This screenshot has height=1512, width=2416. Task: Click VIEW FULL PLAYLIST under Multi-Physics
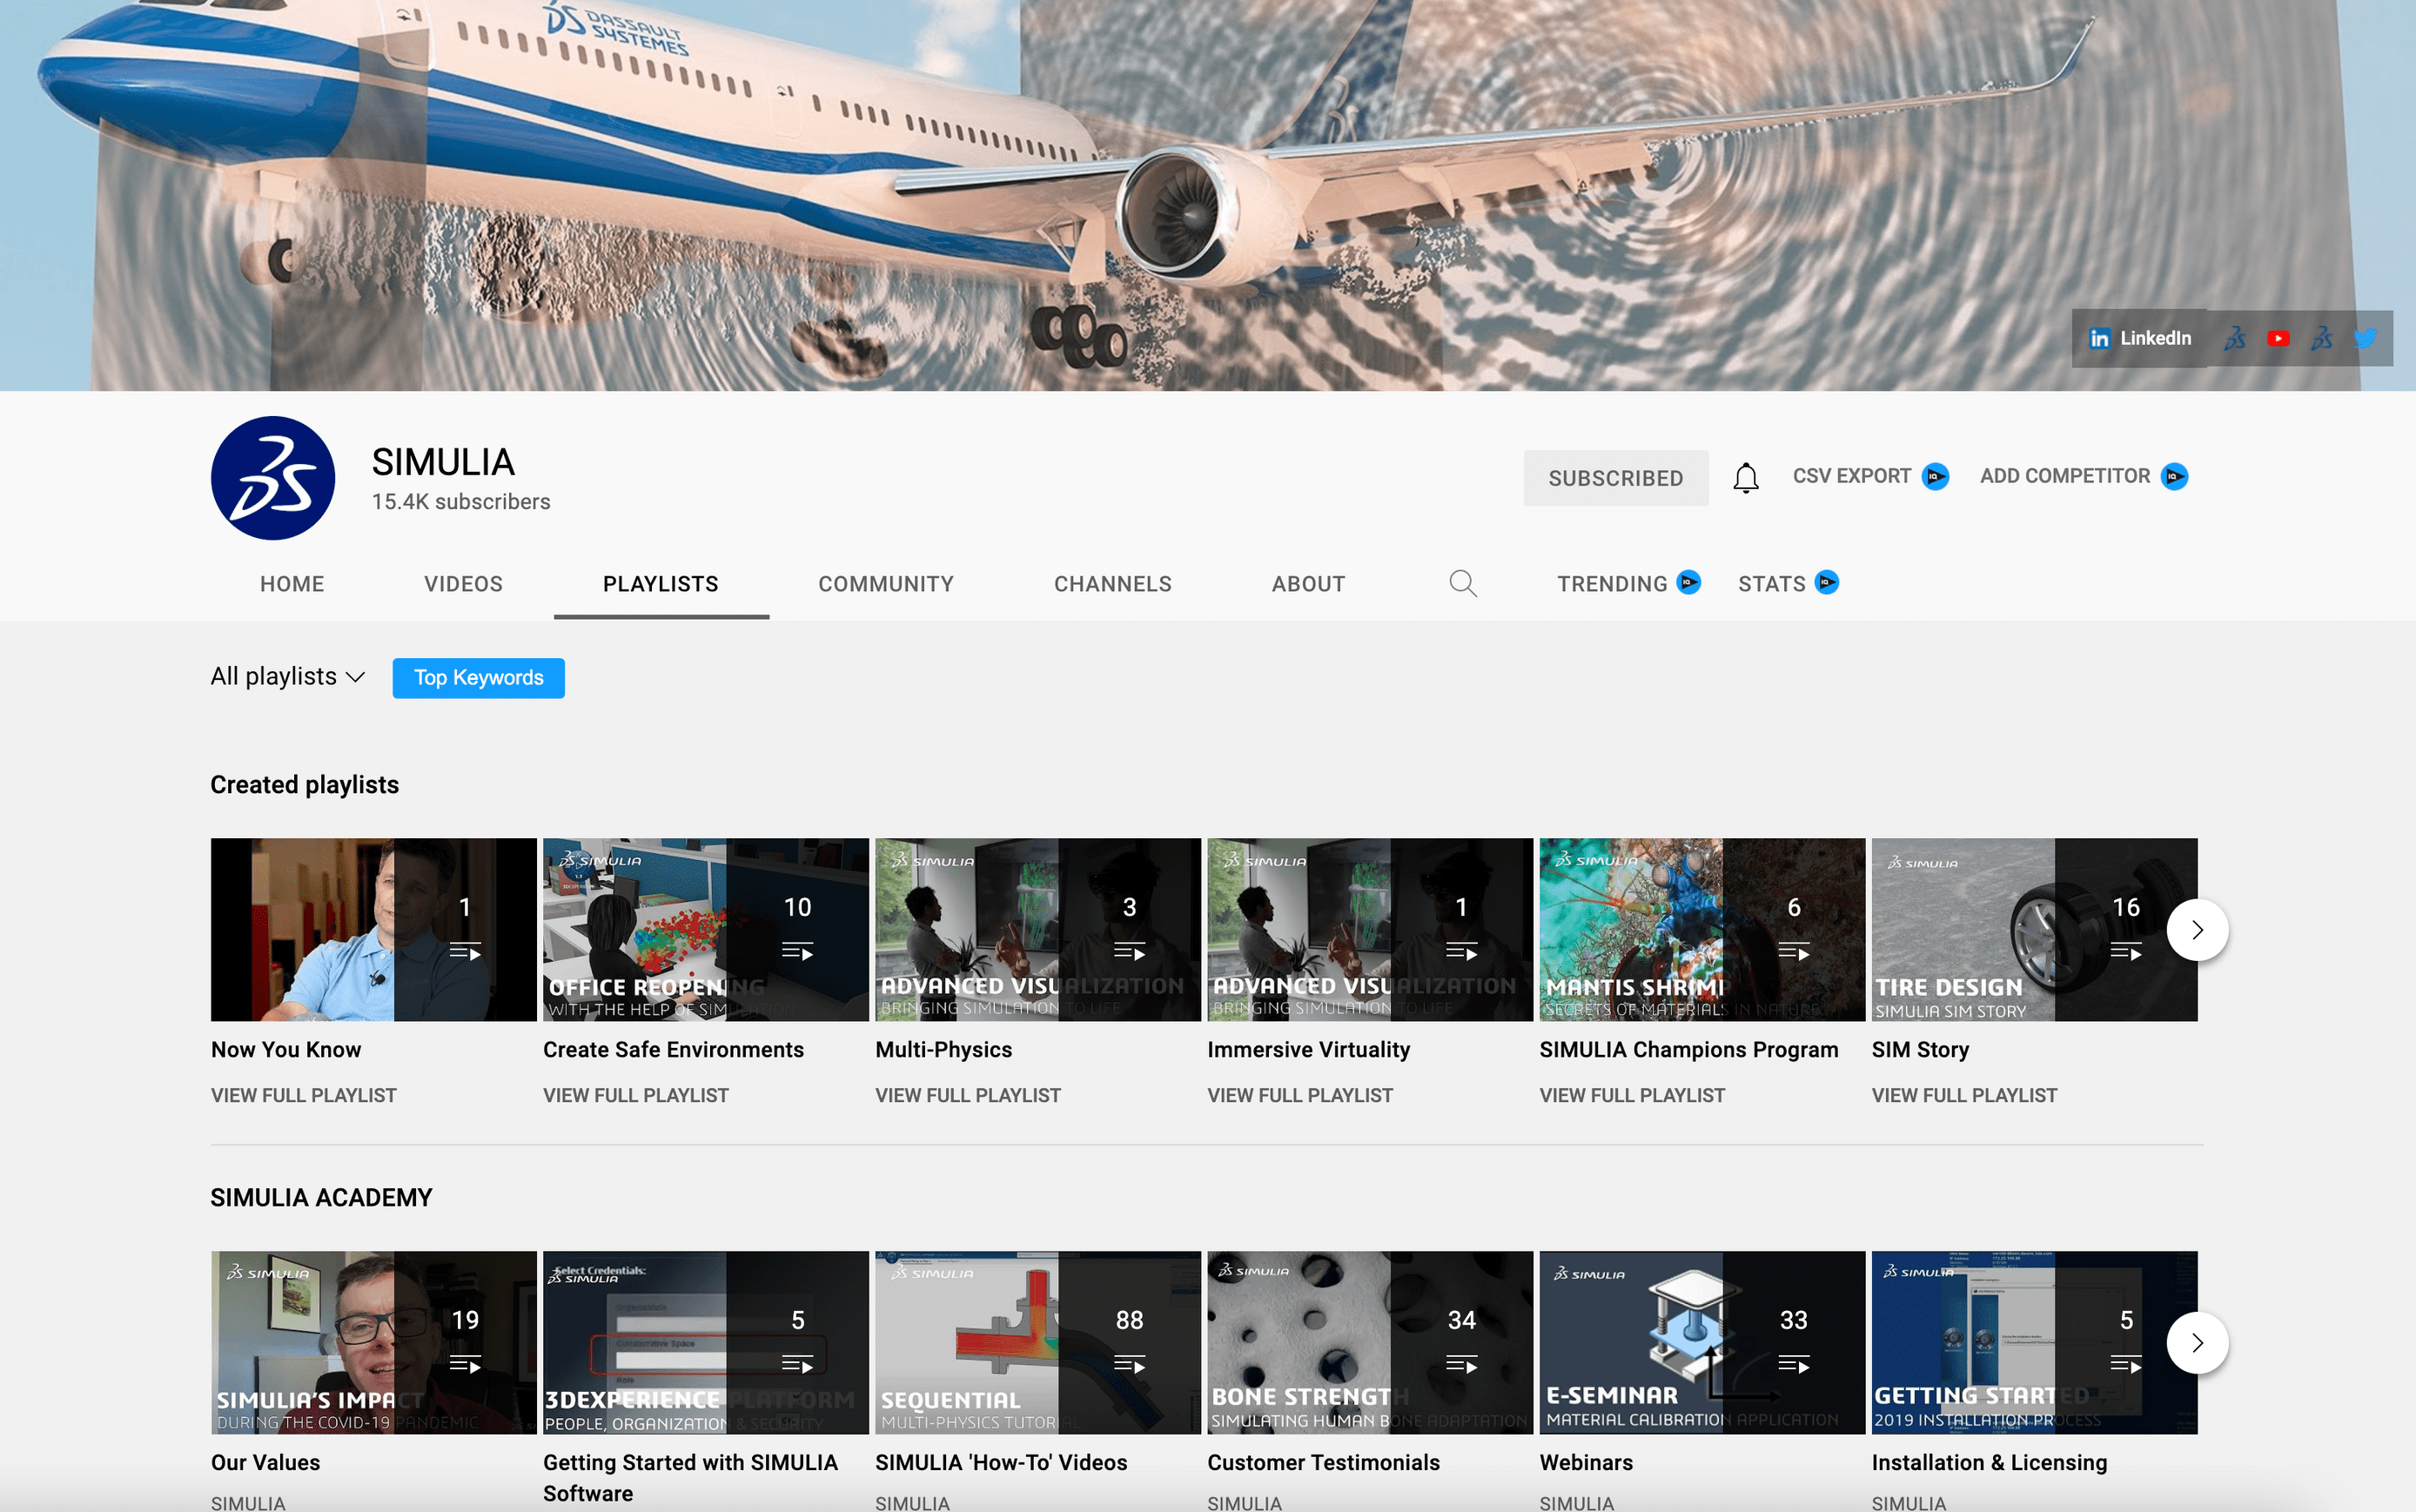968,1095
